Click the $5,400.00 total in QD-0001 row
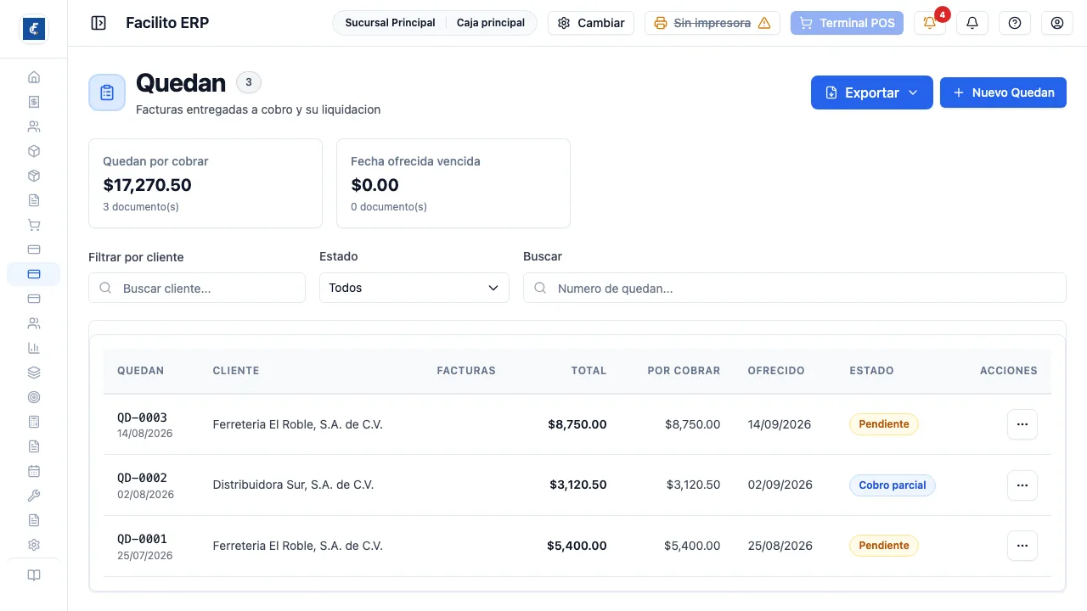 click(x=577, y=546)
